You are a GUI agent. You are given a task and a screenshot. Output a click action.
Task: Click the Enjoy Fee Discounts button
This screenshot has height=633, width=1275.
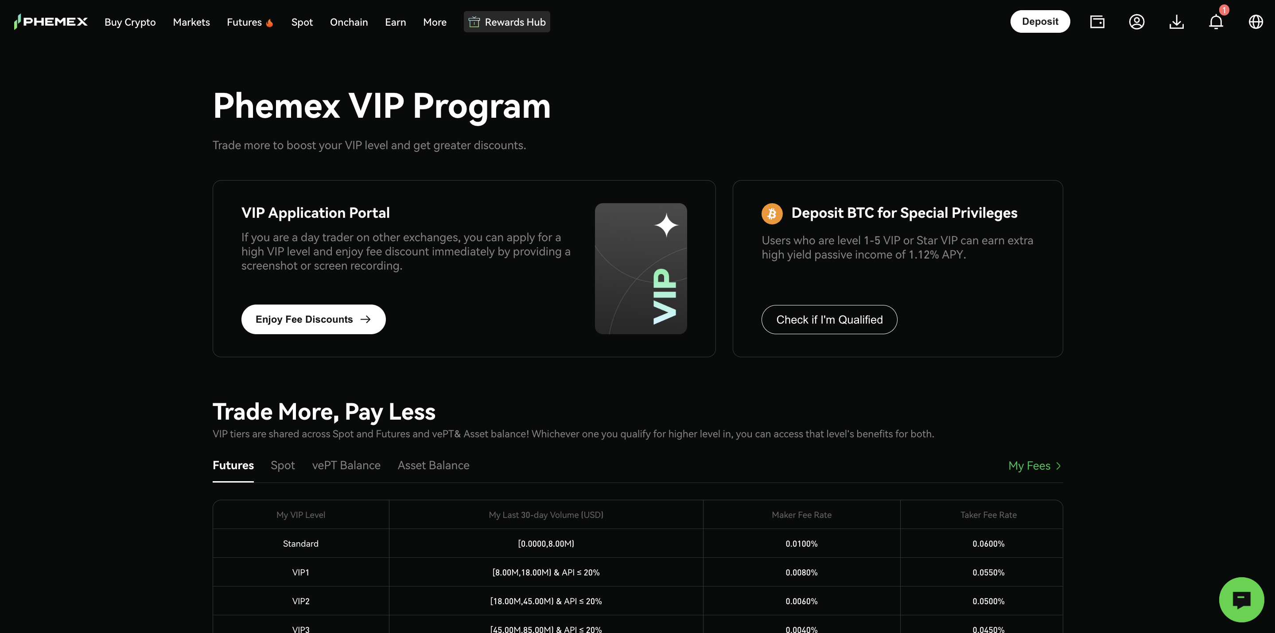click(313, 319)
